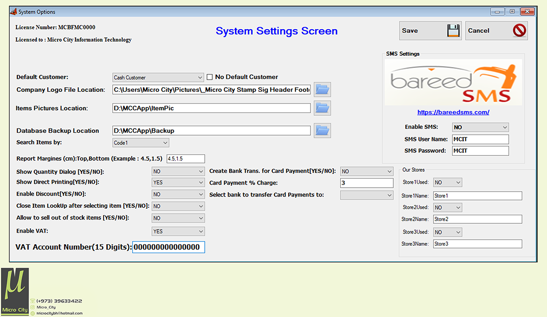The height and width of the screenshot is (317, 547).
Task: Open the bareedsms.com link
Action: [x=453, y=112]
